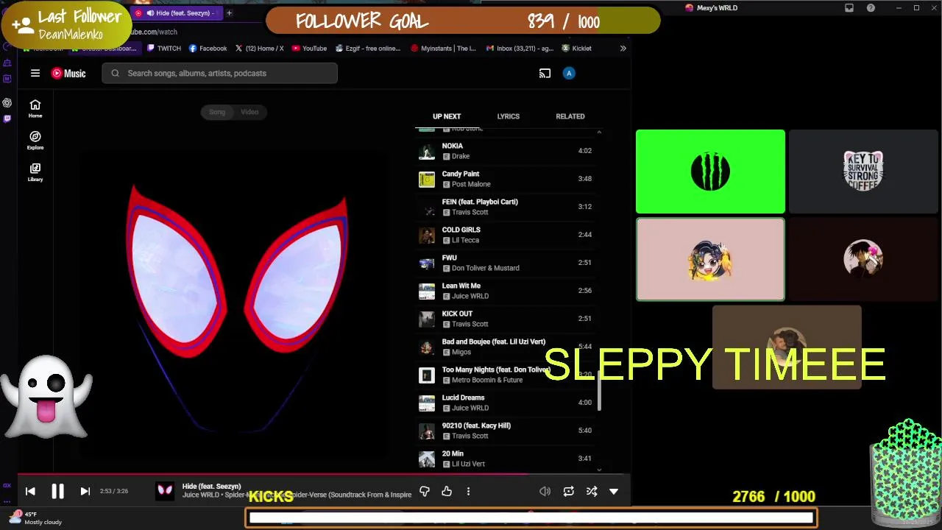Play Candy Paint by Post Malone
942x530 pixels.
click(x=508, y=179)
